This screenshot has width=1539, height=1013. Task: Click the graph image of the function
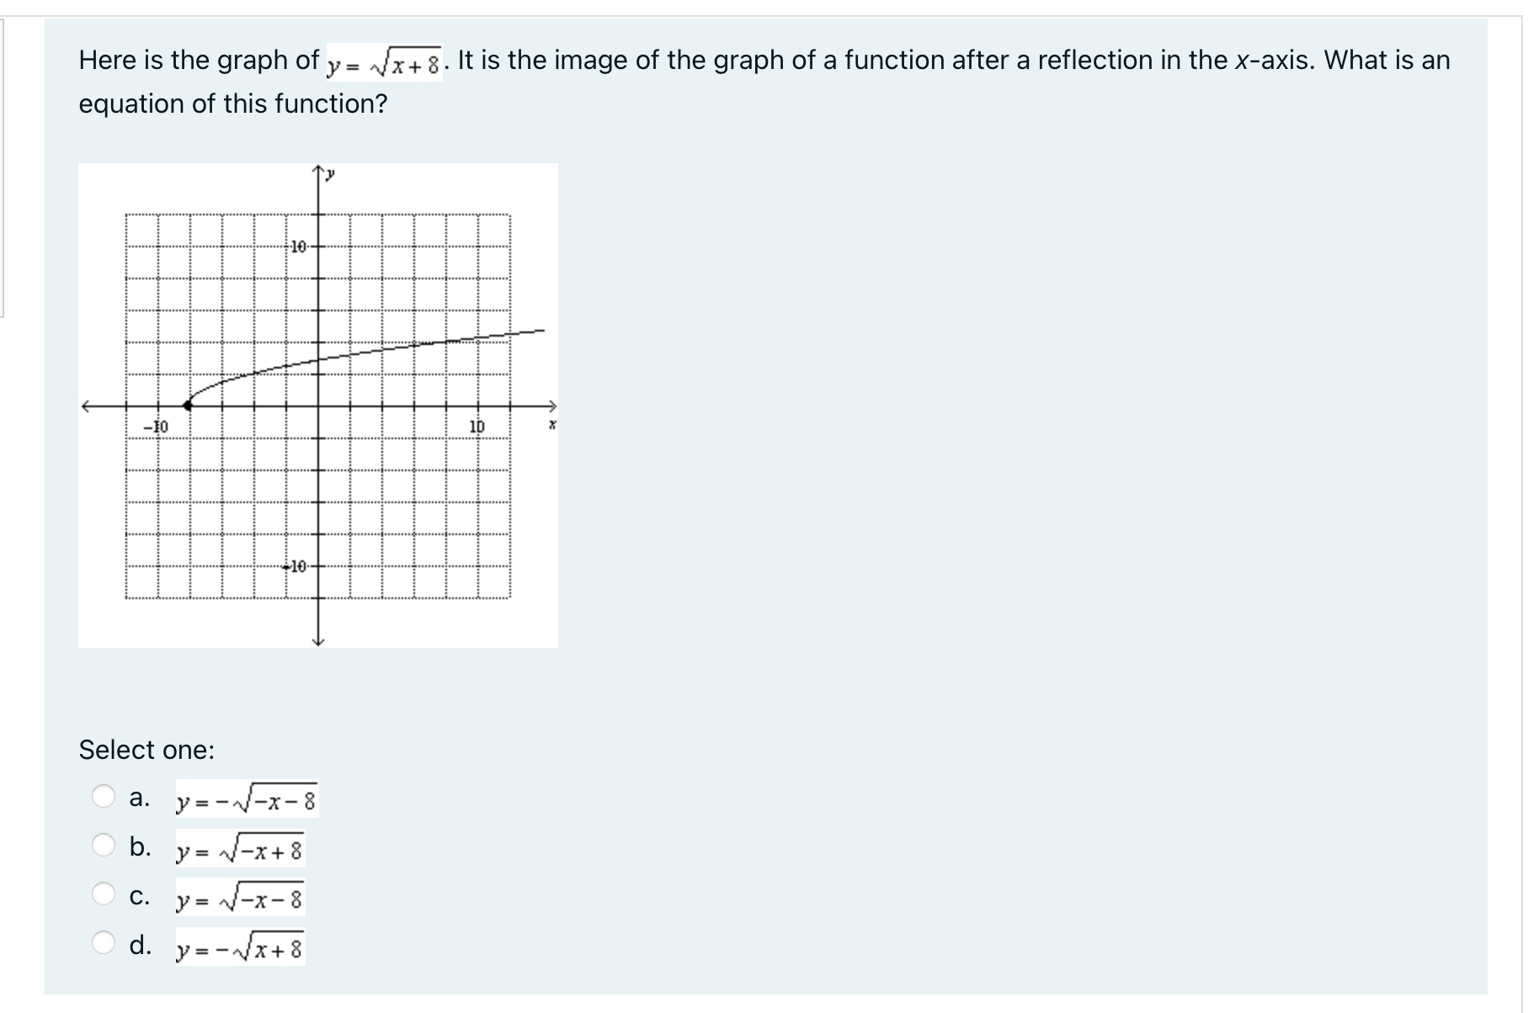point(318,404)
